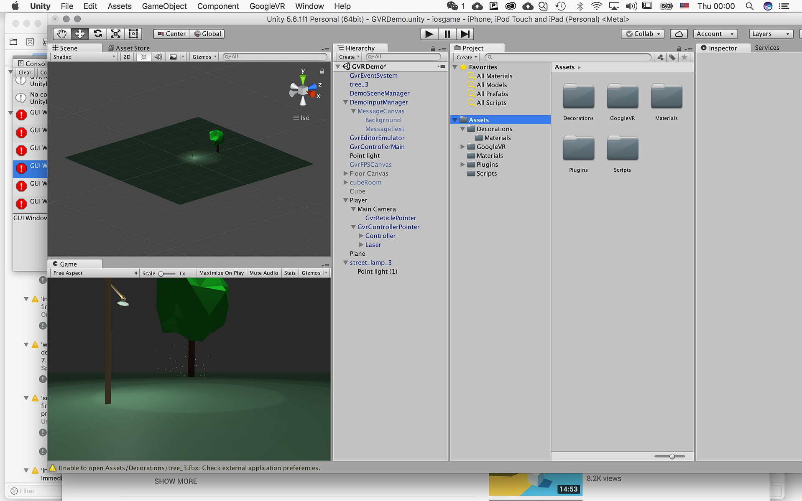Select the Move tool in toolbar
This screenshot has width=802, height=501.
[80, 34]
